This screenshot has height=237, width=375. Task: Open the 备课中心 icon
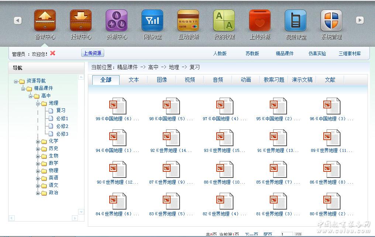(45, 21)
